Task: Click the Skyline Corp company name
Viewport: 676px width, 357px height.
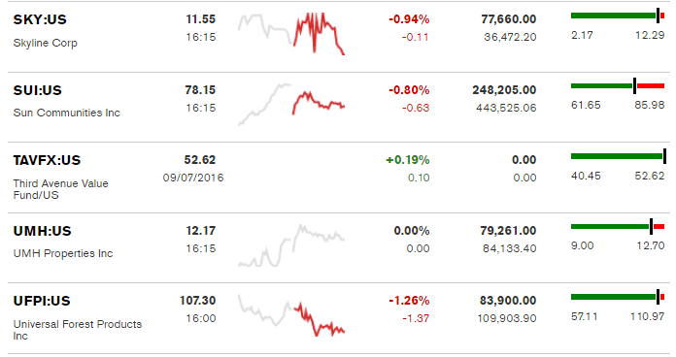Action: [46, 43]
